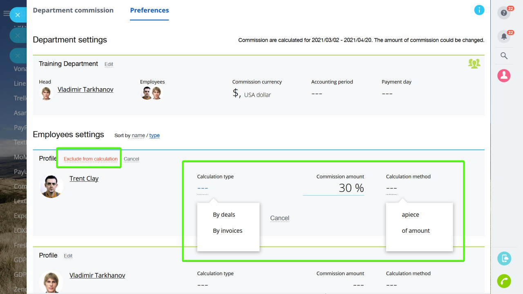Click the Commission amount 30 % field
This screenshot has height=294, width=523.
tap(333, 188)
